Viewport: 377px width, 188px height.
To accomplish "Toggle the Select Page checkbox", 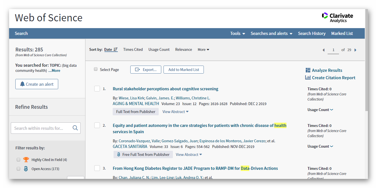I will tap(96, 69).
